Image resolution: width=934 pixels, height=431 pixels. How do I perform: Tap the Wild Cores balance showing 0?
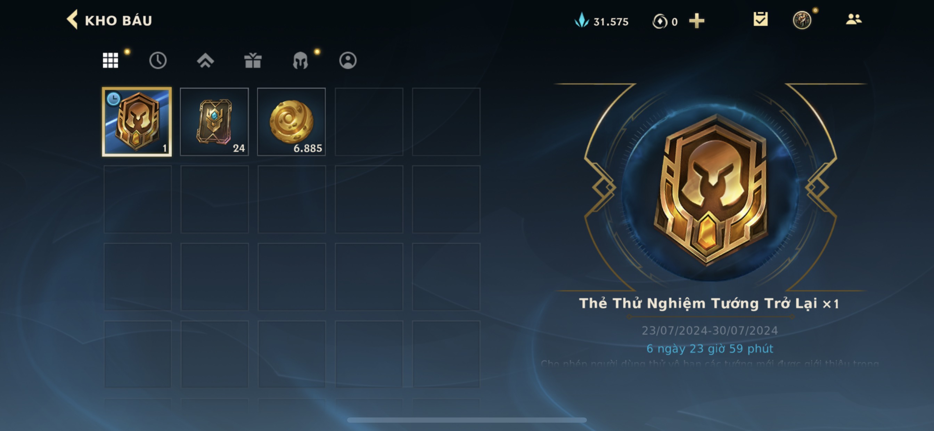coord(665,21)
